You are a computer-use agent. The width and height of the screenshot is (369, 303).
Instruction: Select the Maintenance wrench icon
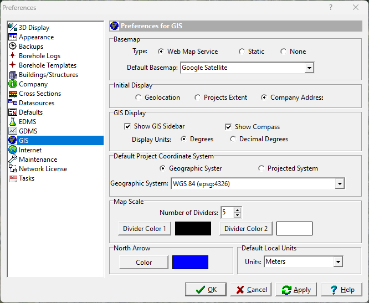pyautogui.click(x=13, y=160)
